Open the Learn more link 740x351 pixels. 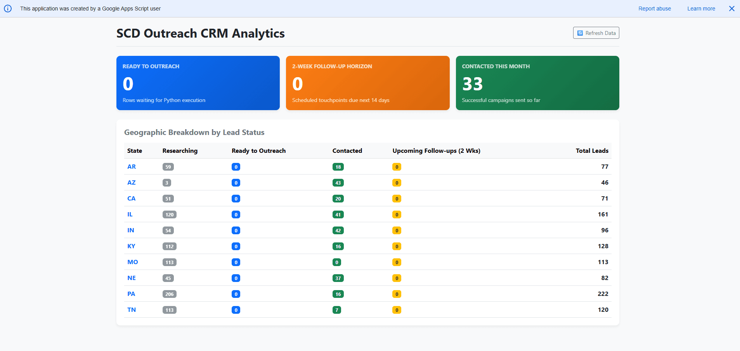(x=701, y=9)
